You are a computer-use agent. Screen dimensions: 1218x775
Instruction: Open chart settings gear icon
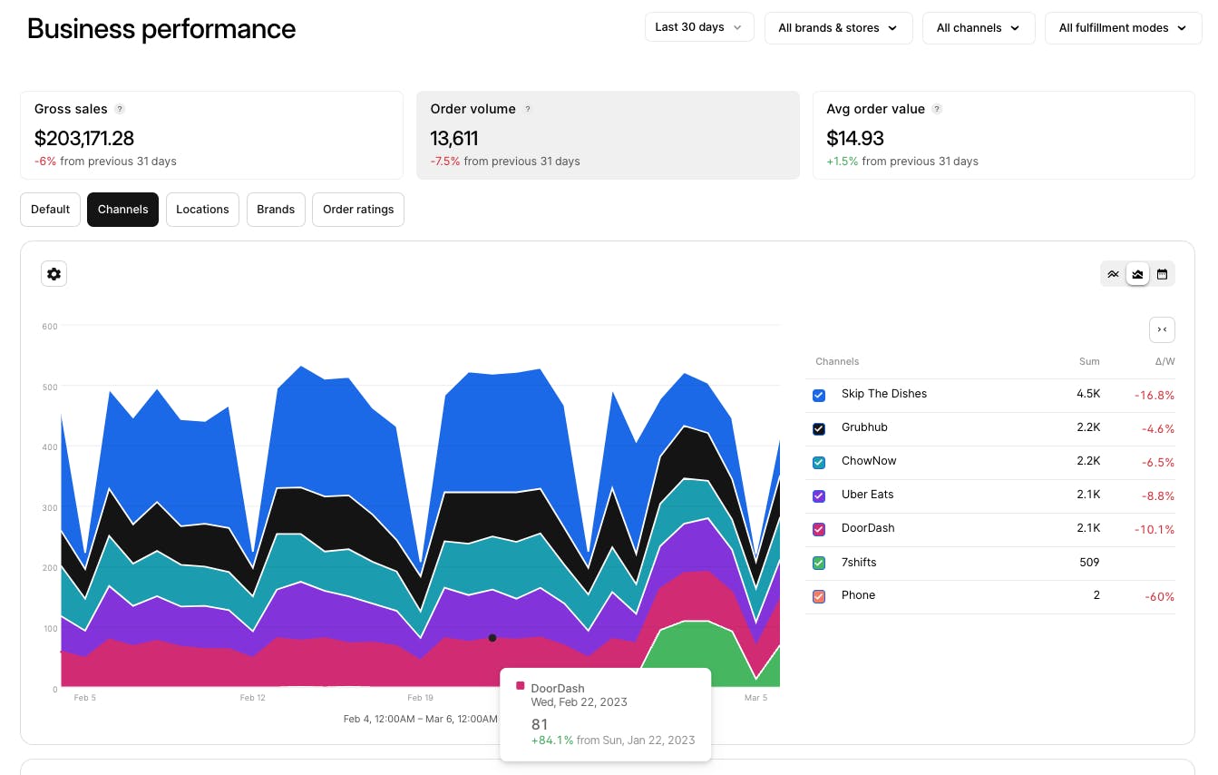pos(54,274)
